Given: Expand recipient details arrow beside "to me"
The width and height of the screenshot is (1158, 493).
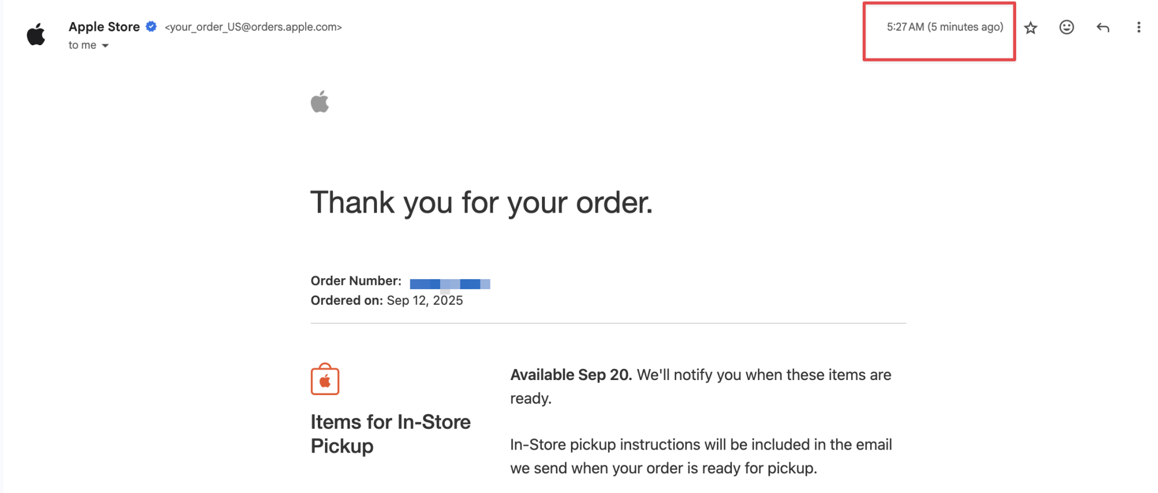Looking at the screenshot, I should point(105,46).
